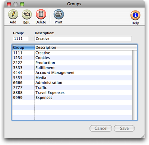Screen dimensions: 149x145
Task: Select group code 1234
Action: point(18,58)
